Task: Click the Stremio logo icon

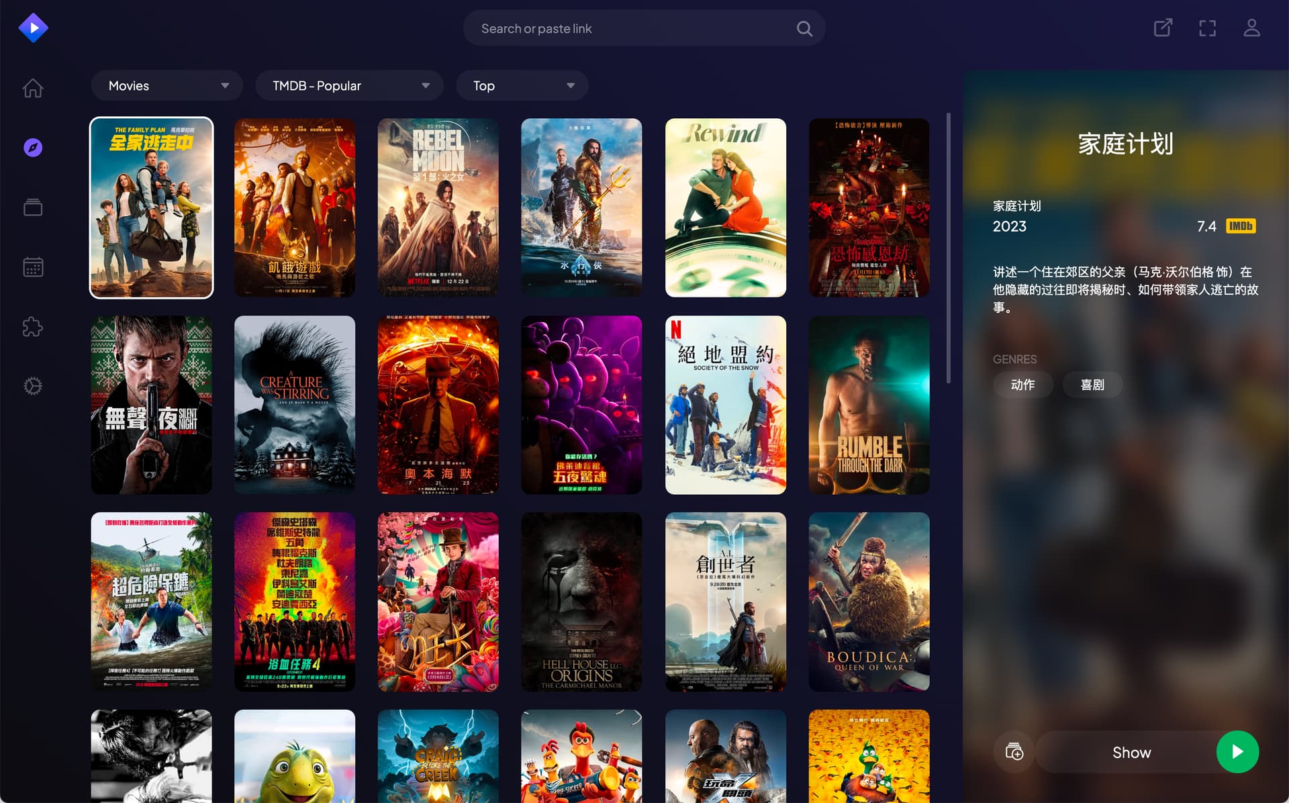Action: coord(33,28)
